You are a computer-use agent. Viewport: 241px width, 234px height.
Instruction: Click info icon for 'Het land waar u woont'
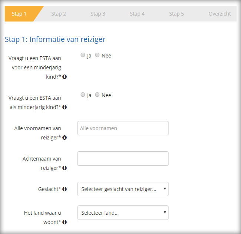point(65,222)
